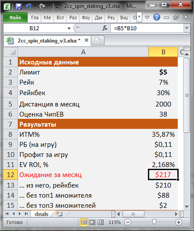Click the split box above vertical scrollbar
The image size is (194, 231).
click(x=187, y=49)
